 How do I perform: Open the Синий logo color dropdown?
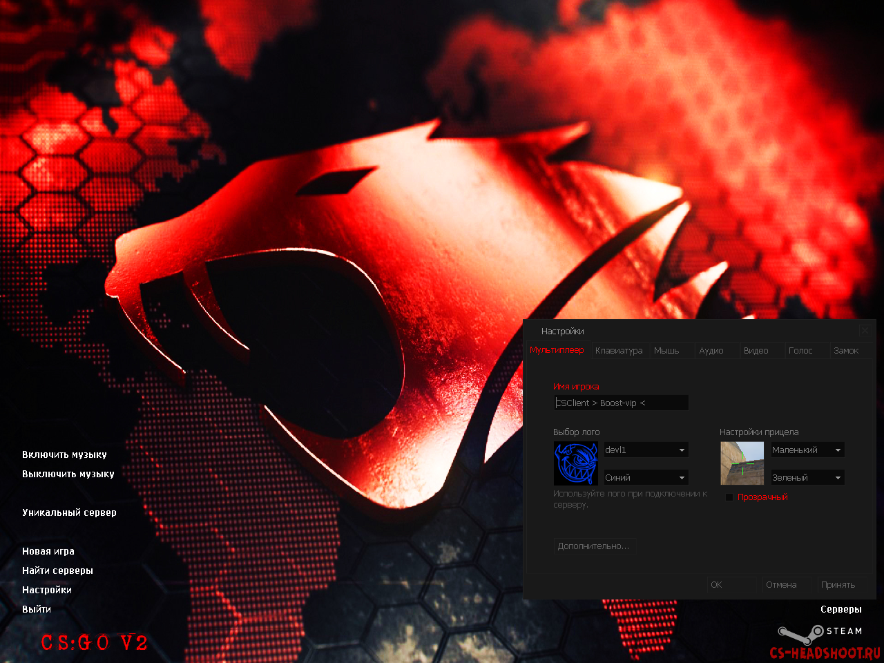[x=646, y=477]
